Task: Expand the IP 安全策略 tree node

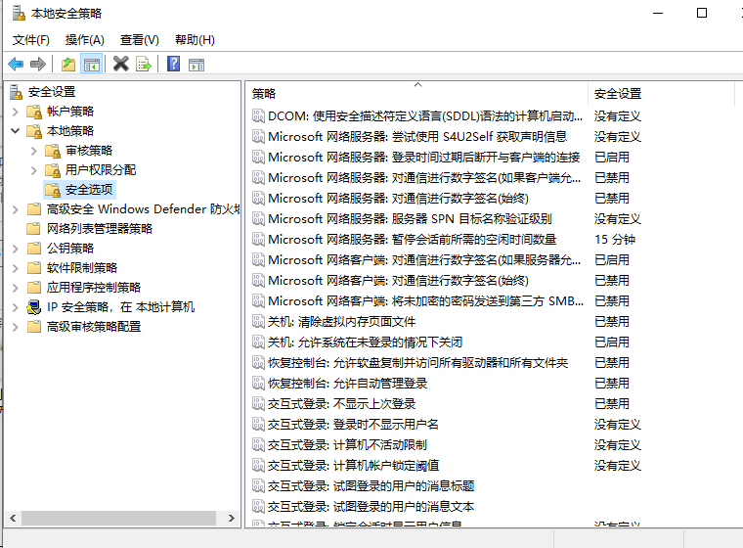Action: pyautogui.click(x=16, y=307)
